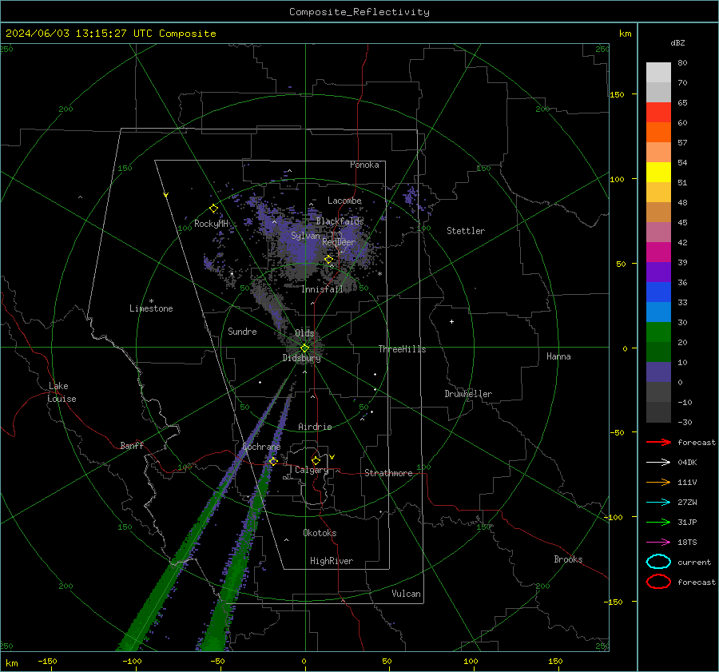Image resolution: width=719 pixels, height=672 pixels.
Task: Click the Stettler label
Action: [x=466, y=231]
